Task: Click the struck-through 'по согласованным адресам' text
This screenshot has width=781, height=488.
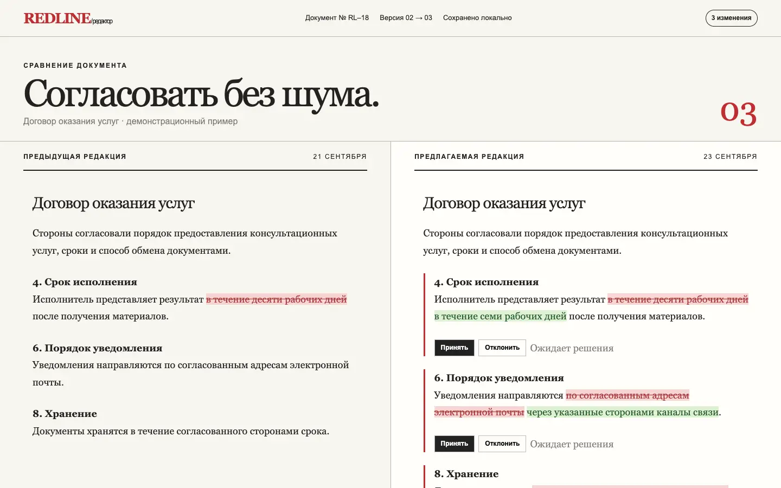Action: coord(628,395)
